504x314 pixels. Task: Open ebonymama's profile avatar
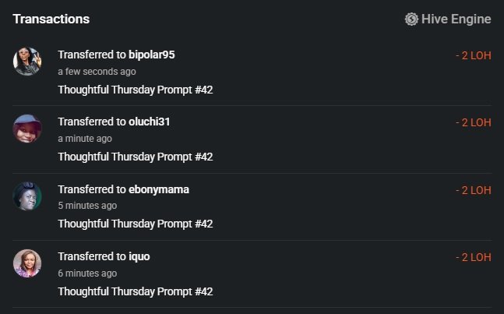27,196
